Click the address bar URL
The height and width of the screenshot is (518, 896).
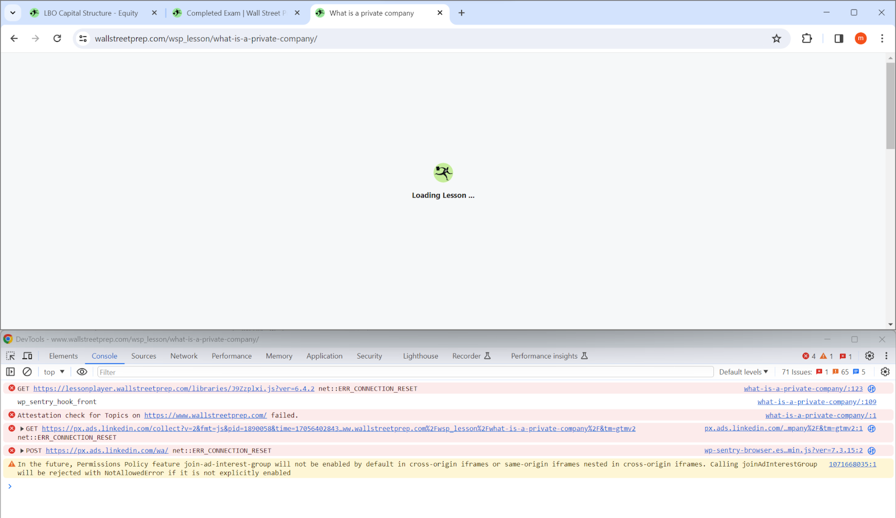point(206,39)
